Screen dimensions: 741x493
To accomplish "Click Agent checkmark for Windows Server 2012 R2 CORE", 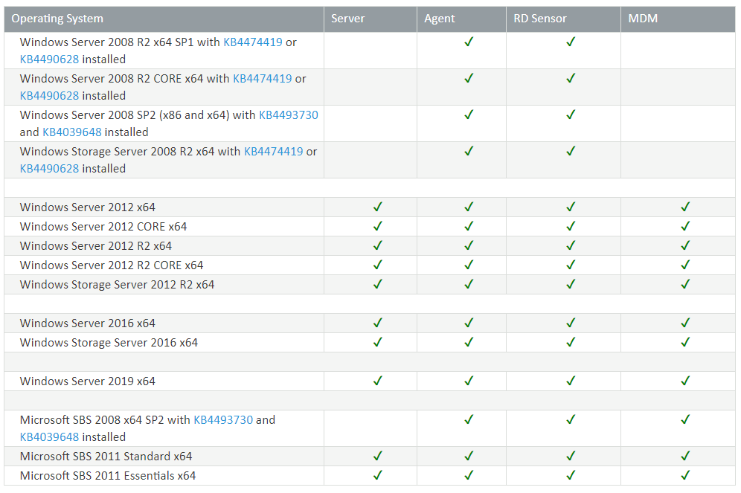I will click(x=469, y=265).
